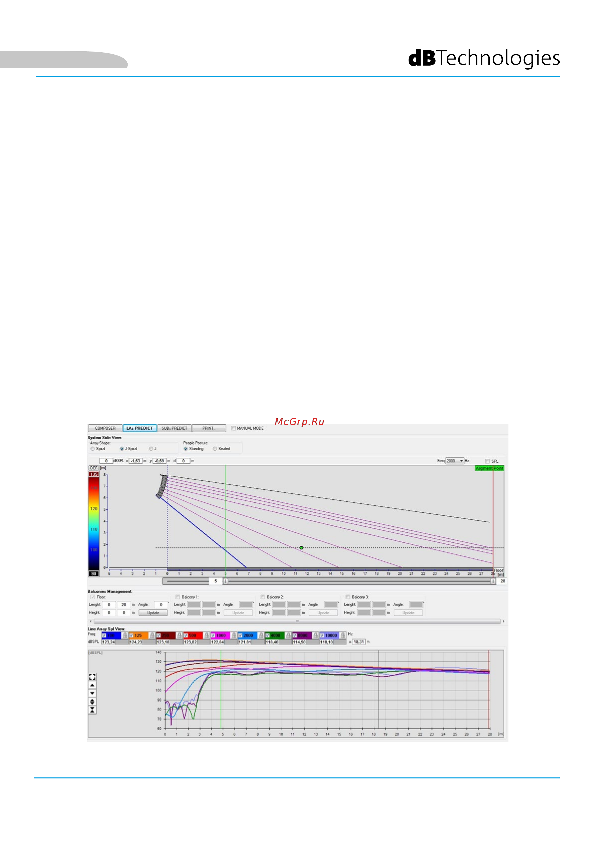
Task: Click the Balcony 1 Update button
Action: (x=238, y=613)
